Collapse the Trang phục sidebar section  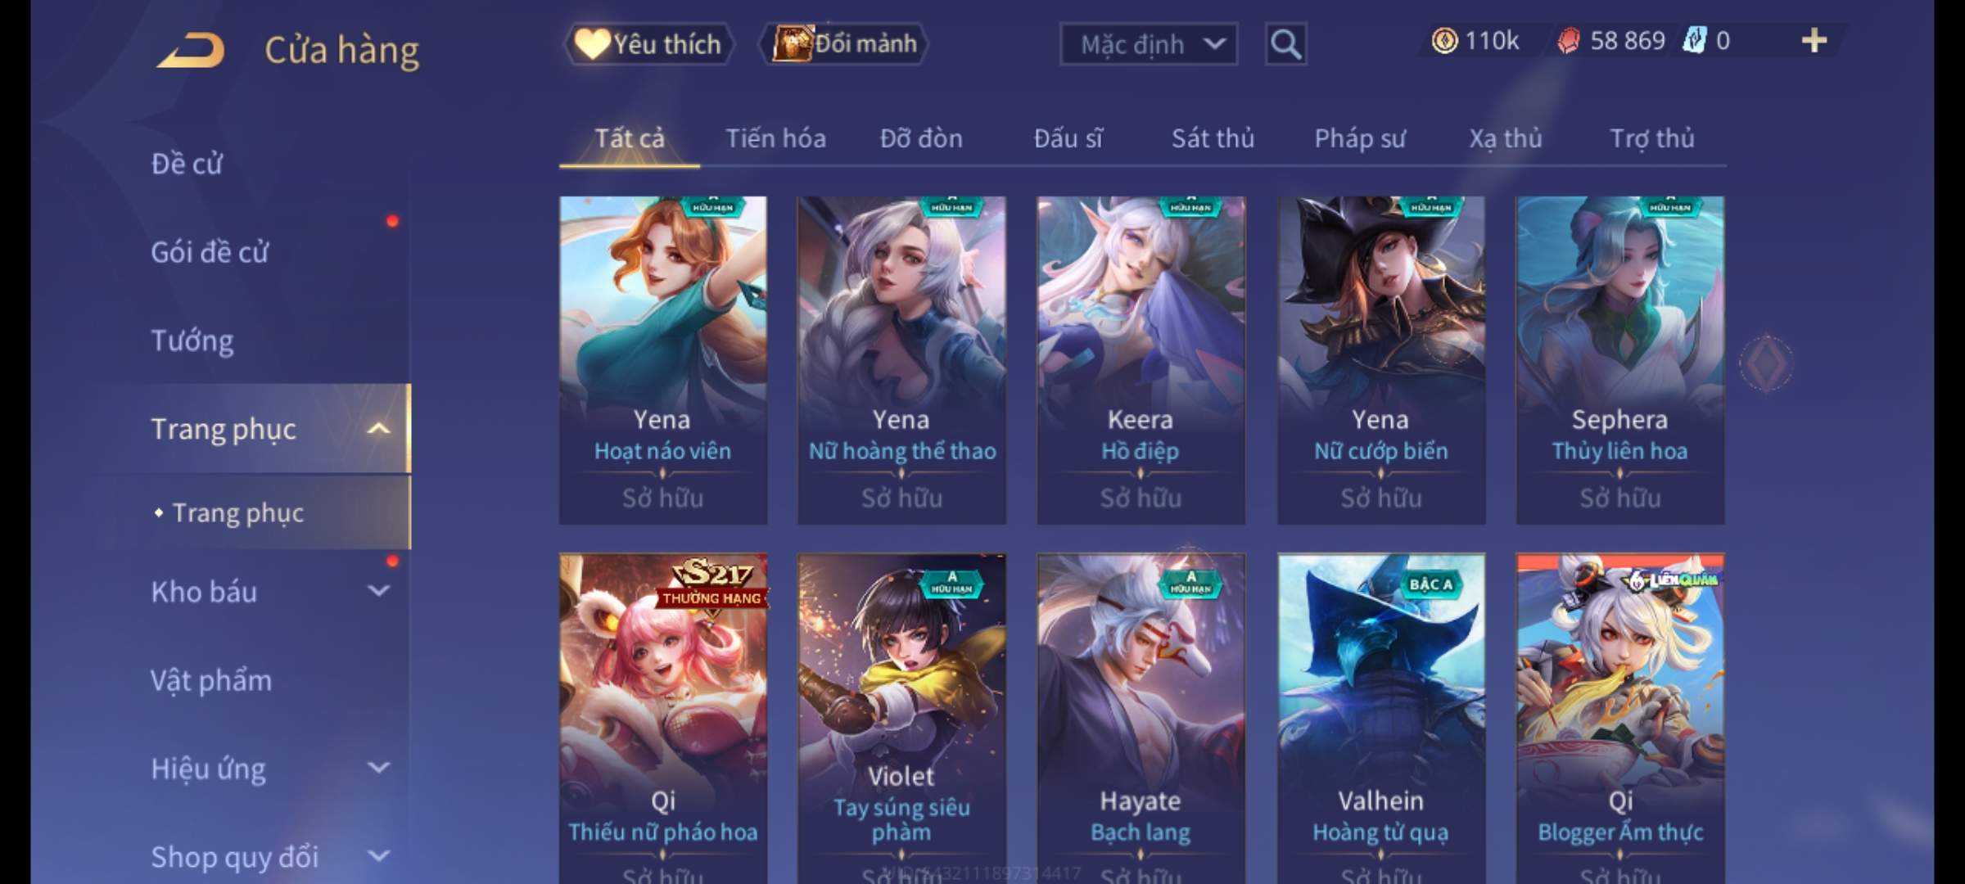[378, 429]
